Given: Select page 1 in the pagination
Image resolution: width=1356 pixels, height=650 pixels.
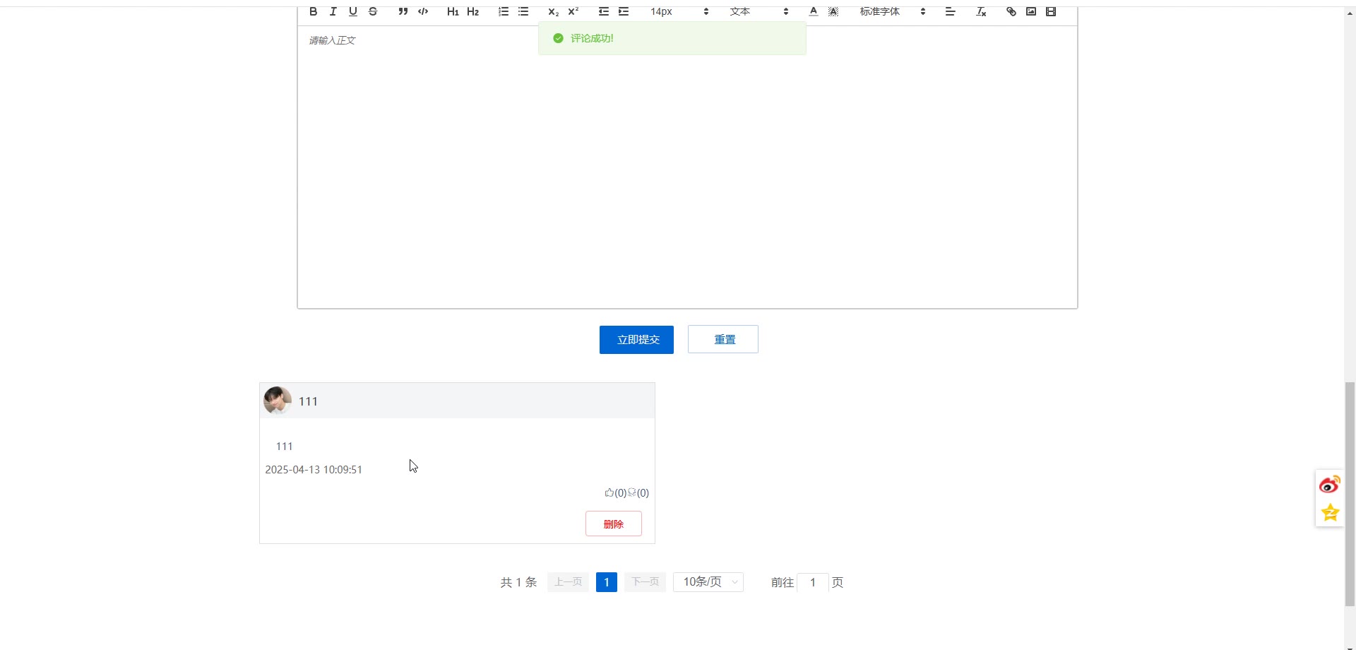Looking at the screenshot, I should [607, 582].
